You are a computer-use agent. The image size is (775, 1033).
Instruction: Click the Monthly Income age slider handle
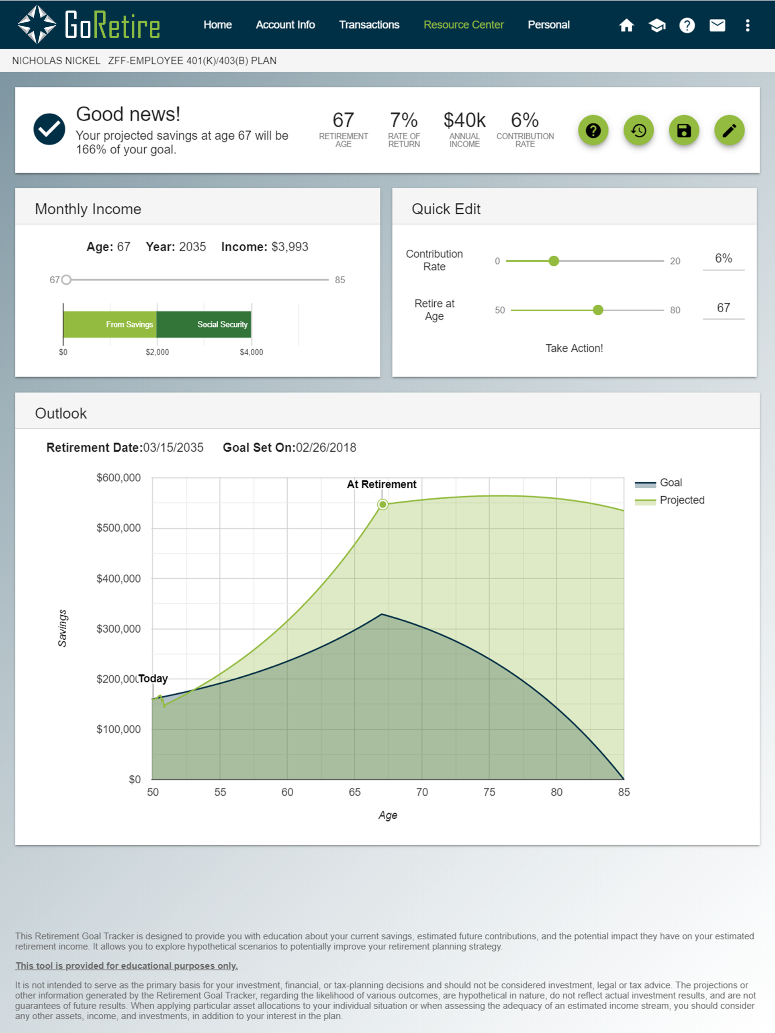point(66,280)
